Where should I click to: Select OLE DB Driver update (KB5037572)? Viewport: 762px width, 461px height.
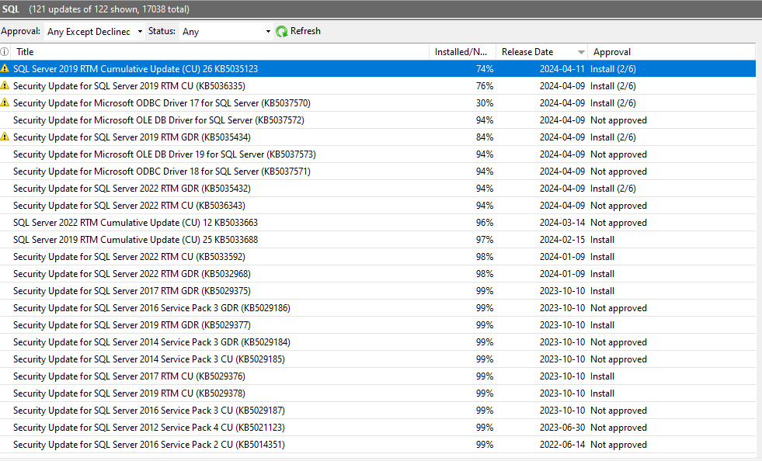[378, 120]
